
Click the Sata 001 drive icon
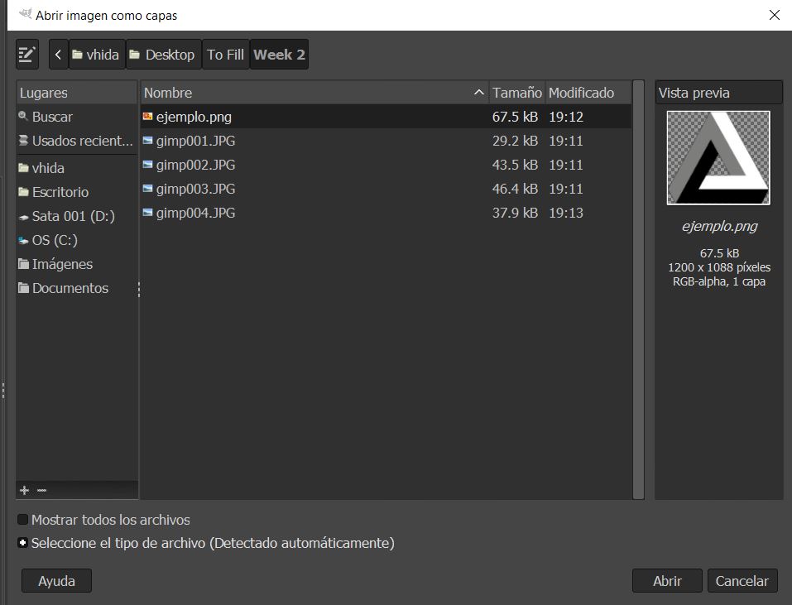(x=23, y=217)
